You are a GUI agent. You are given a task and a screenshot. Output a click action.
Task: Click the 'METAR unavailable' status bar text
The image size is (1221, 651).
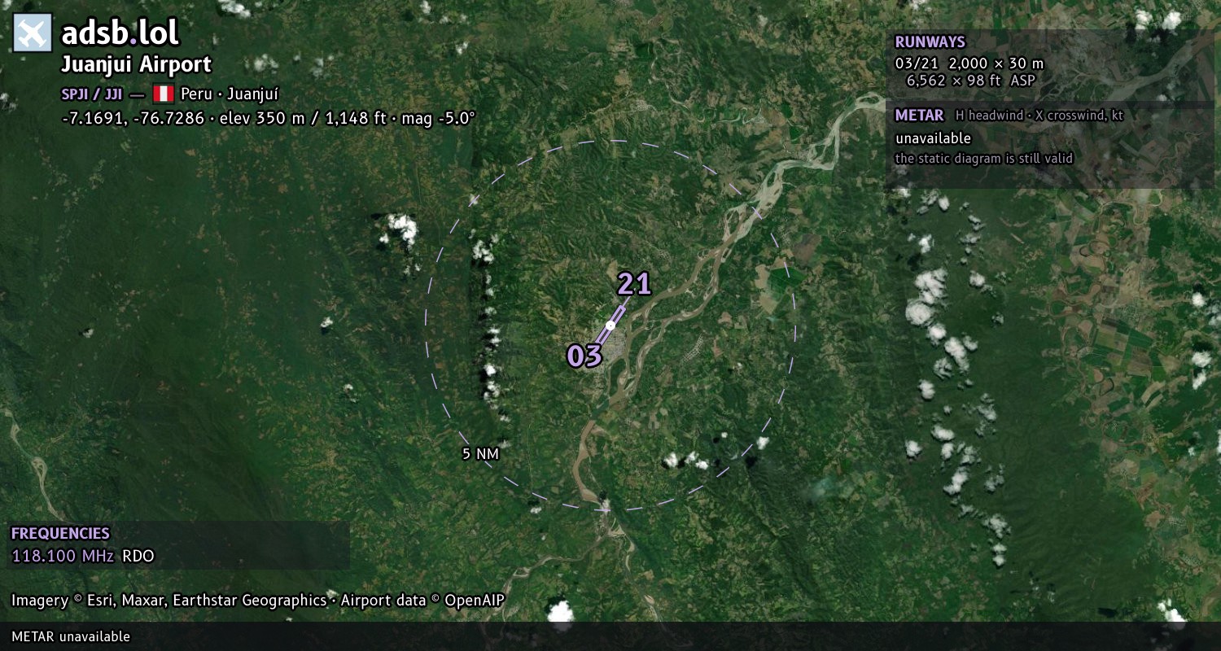(x=71, y=636)
